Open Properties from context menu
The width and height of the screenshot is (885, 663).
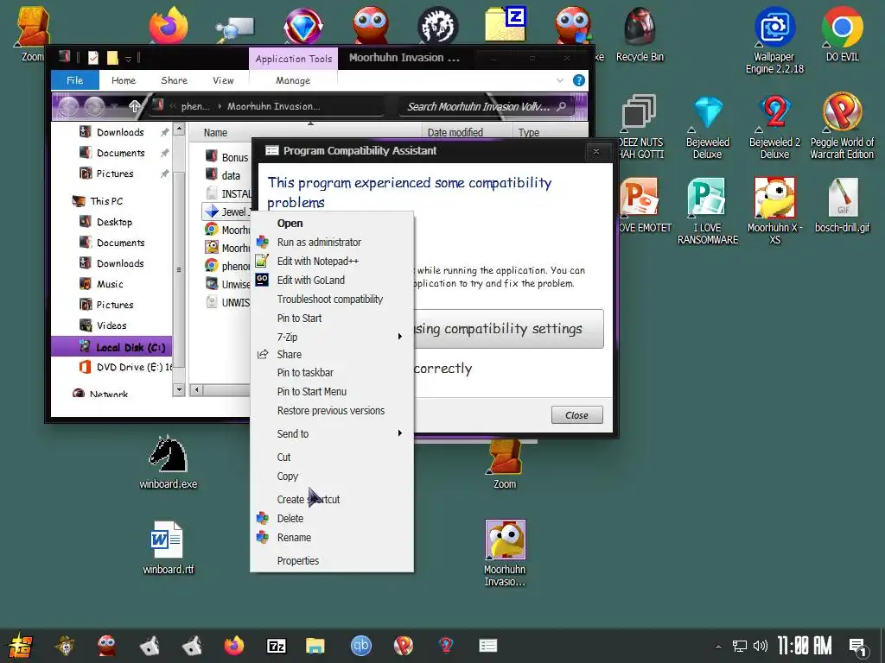[298, 561]
